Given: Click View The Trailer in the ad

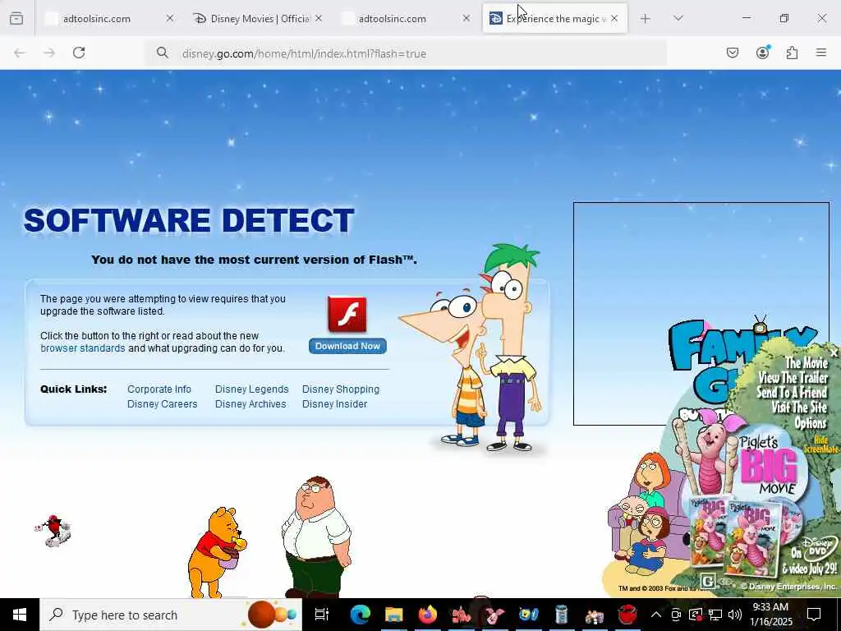Looking at the screenshot, I should pos(793,378).
